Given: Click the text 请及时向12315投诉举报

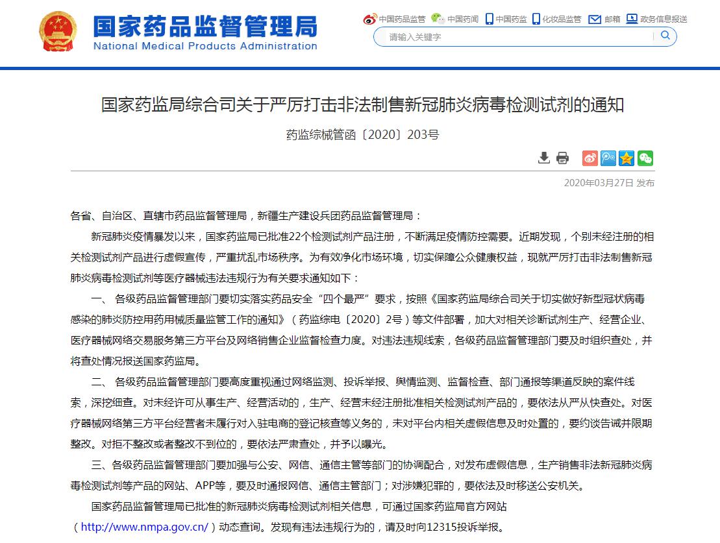Looking at the screenshot, I should point(441,527).
